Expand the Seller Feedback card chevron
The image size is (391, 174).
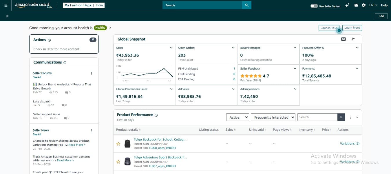(295, 69)
